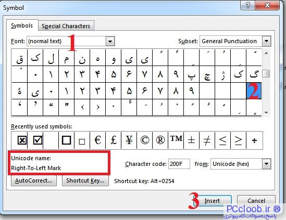Pick the Pound sign recent symbol
This screenshot has height=220, width=286.
tap(114, 140)
